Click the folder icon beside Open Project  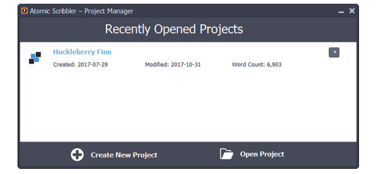(226, 154)
